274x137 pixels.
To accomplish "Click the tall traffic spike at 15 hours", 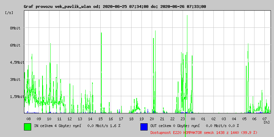I will (101, 73).
